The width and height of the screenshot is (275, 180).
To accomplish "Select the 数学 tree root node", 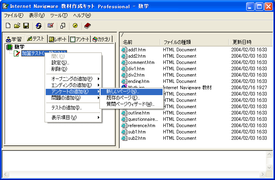I will pos(19,47).
